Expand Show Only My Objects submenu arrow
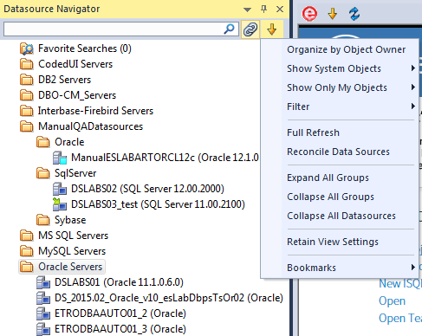This screenshot has width=422, height=336. tap(413, 87)
